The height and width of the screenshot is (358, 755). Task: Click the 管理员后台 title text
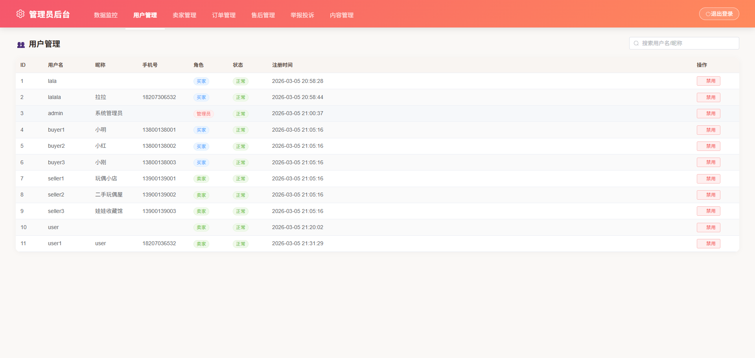tap(50, 15)
